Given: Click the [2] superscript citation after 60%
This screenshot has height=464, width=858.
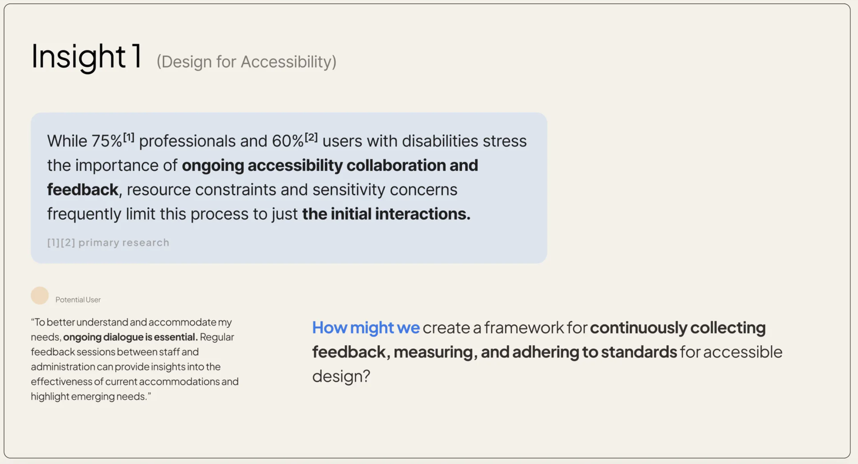Looking at the screenshot, I should click(311, 137).
